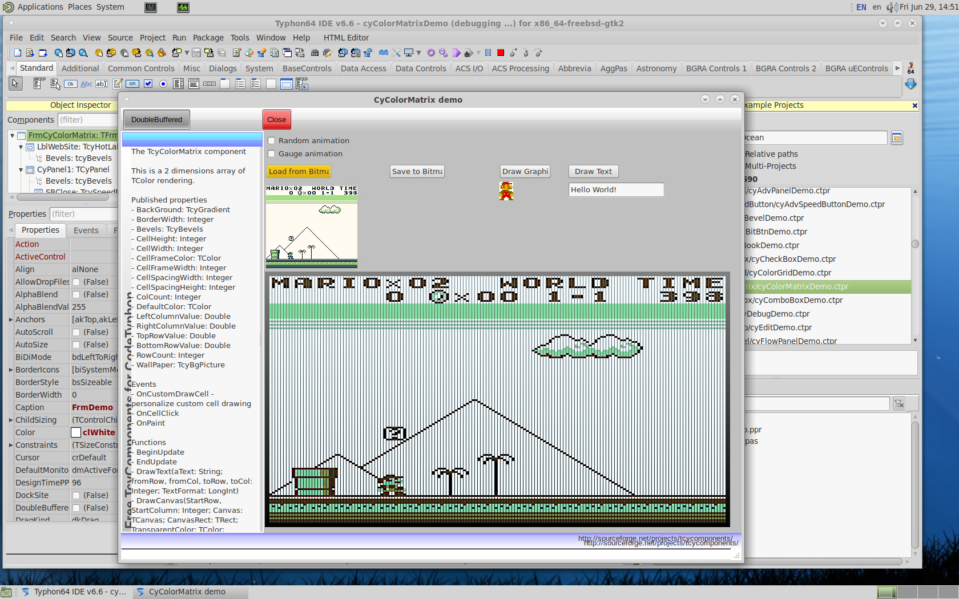The height and width of the screenshot is (599, 959).
Task: Click the volume icon in the system tray
Action: 892,7
